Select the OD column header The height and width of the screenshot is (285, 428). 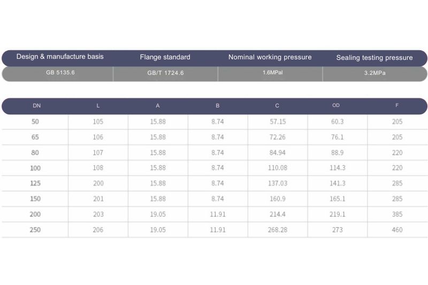(x=336, y=105)
